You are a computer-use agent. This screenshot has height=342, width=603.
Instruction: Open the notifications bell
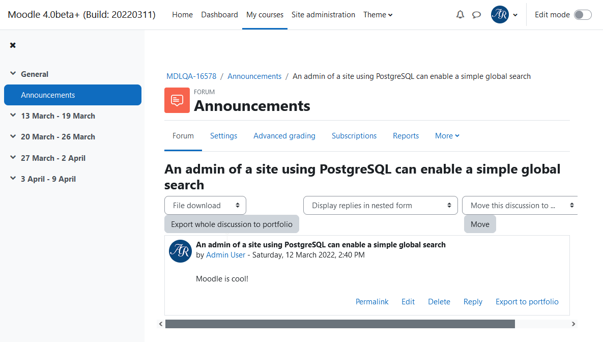click(460, 15)
